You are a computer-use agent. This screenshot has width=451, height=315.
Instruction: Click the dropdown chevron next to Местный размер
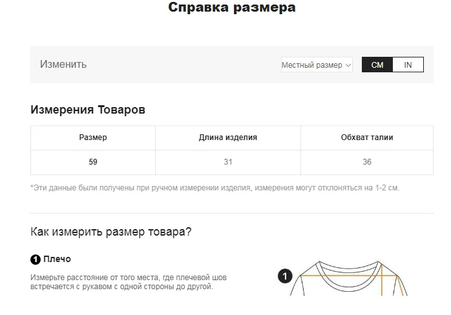click(x=348, y=65)
